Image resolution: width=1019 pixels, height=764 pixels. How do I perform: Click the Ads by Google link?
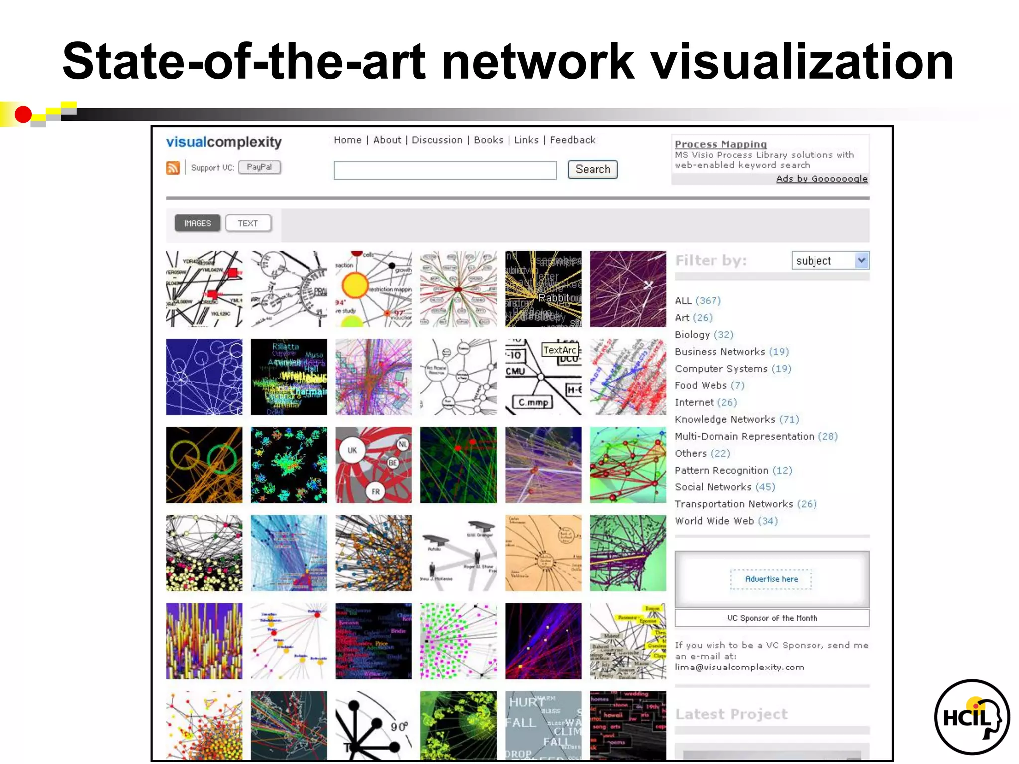click(821, 179)
